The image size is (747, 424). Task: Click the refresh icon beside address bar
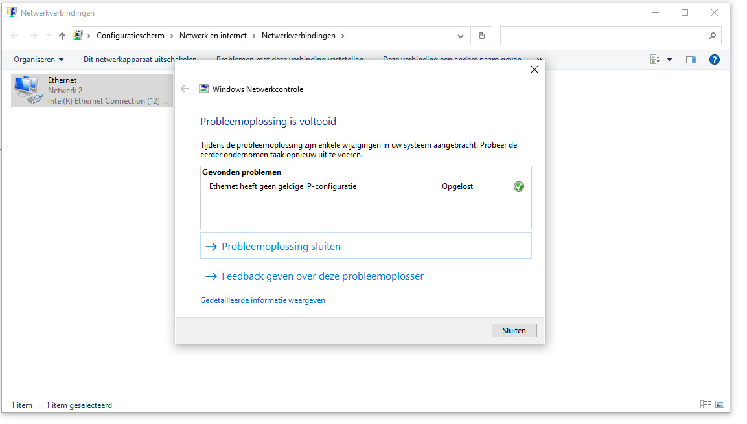tap(481, 36)
